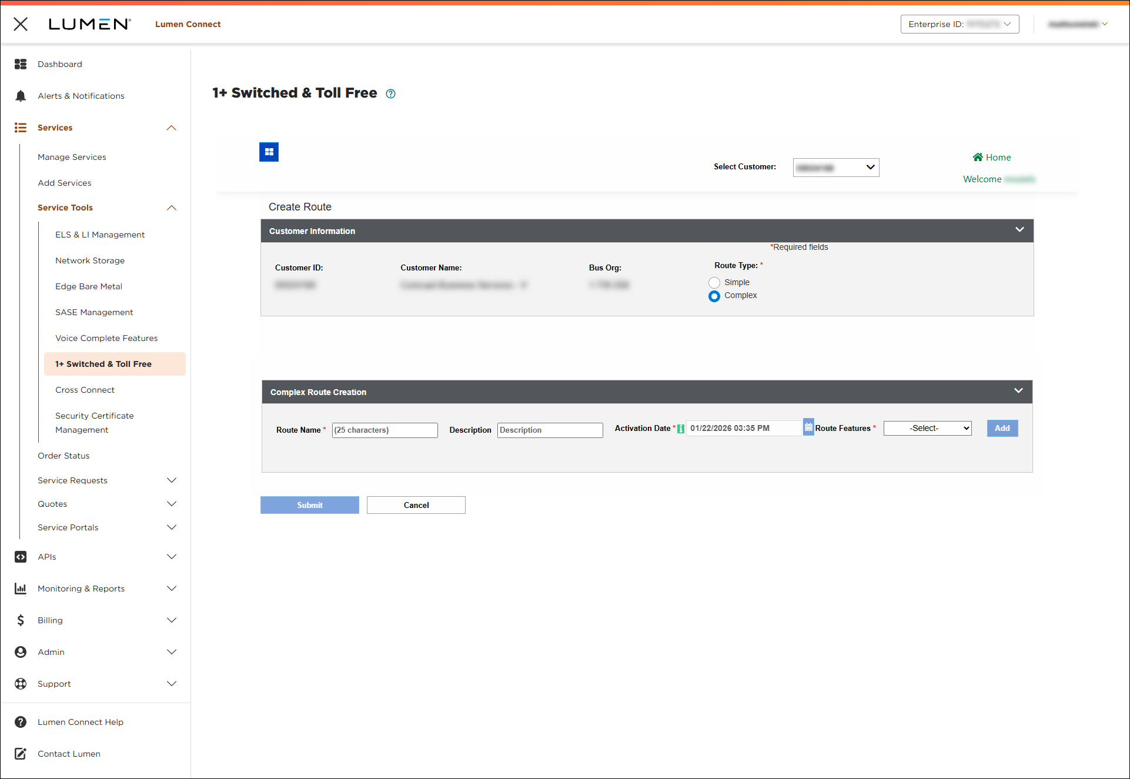Open ELS & LI Management
The width and height of the screenshot is (1130, 779).
100,235
